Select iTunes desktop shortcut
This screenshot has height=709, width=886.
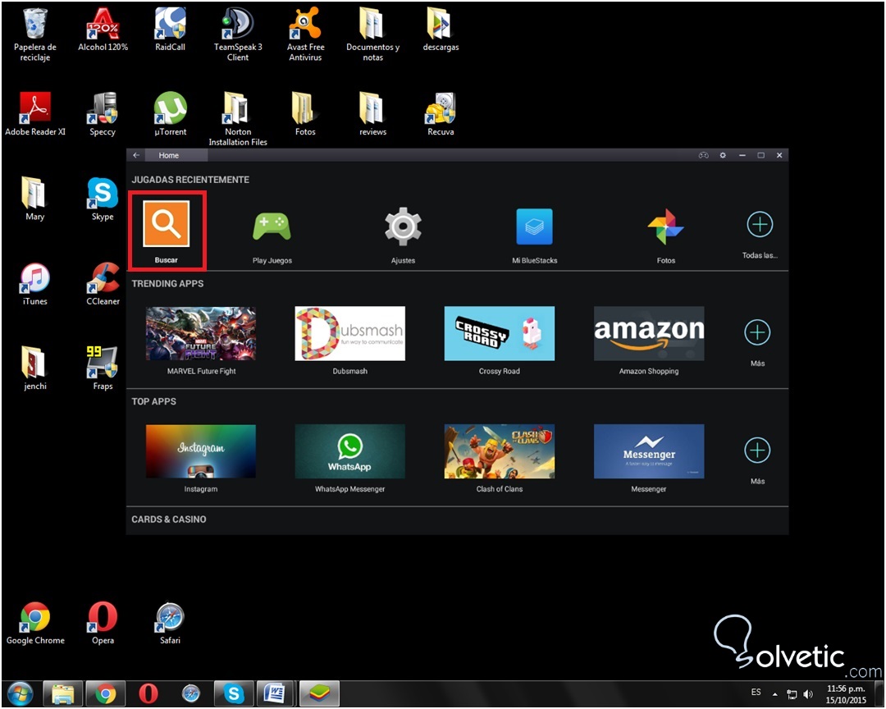coord(35,284)
